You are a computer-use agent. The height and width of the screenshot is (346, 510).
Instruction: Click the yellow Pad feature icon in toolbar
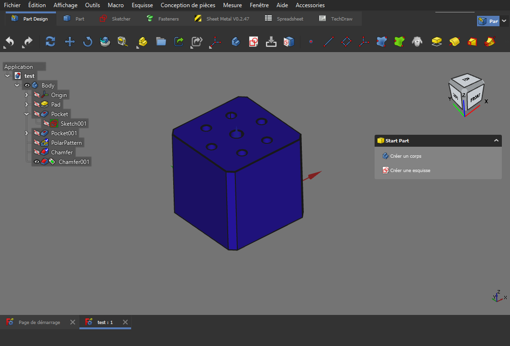[x=437, y=42]
